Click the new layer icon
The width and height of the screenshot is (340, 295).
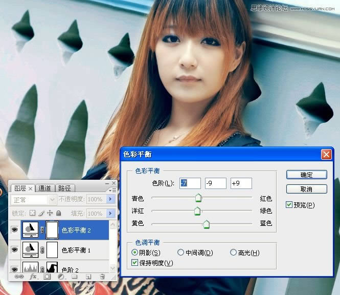(88, 277)
